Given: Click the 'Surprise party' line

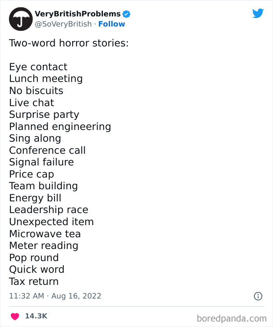Looking at the screenshot, I should pos(44,114).
